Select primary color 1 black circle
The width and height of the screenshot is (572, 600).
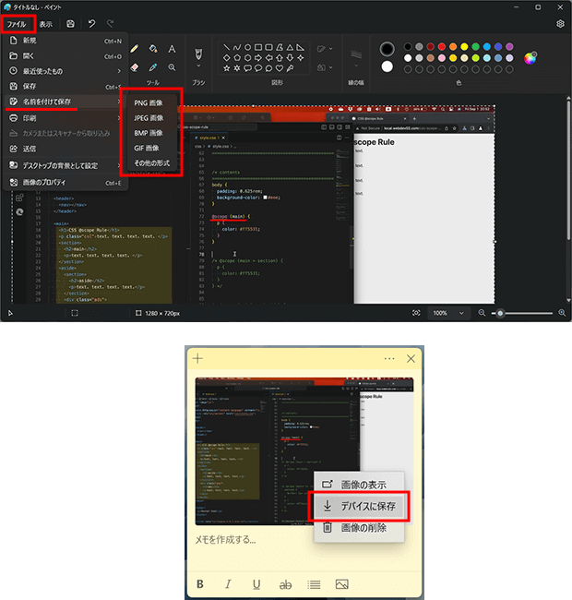point(387,49)
